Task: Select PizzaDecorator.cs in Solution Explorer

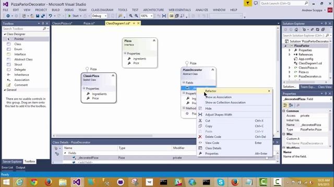Action: point(310,76)
